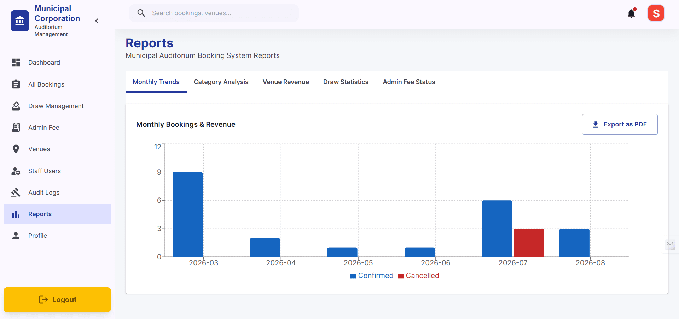Open Draw Management section
This screenshot has height=319, width=679.
57,106
